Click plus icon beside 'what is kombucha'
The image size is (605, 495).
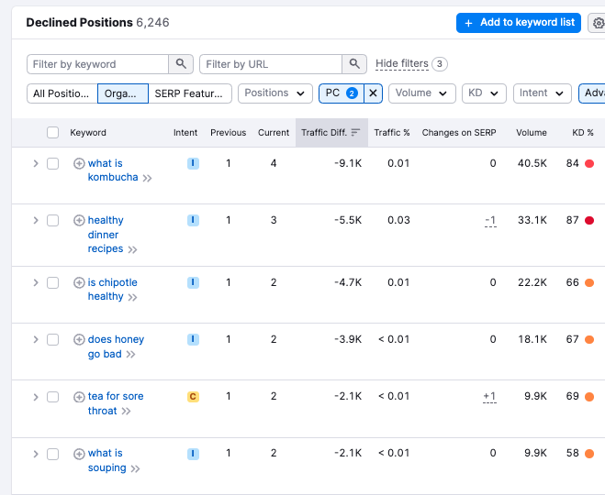click(x=79, y=164)
